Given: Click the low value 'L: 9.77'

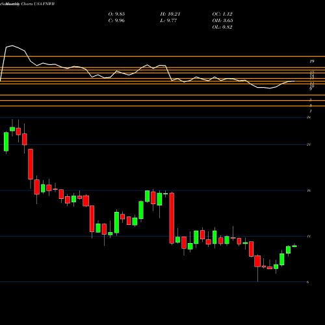Looking at the screenshot, I should point(168,21).
